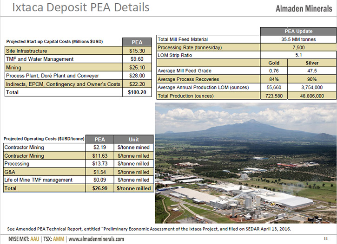The image size is (337, 244).
Task: Select the 'Total Mill Feed Material' row label
Action: tap(183, 39)
